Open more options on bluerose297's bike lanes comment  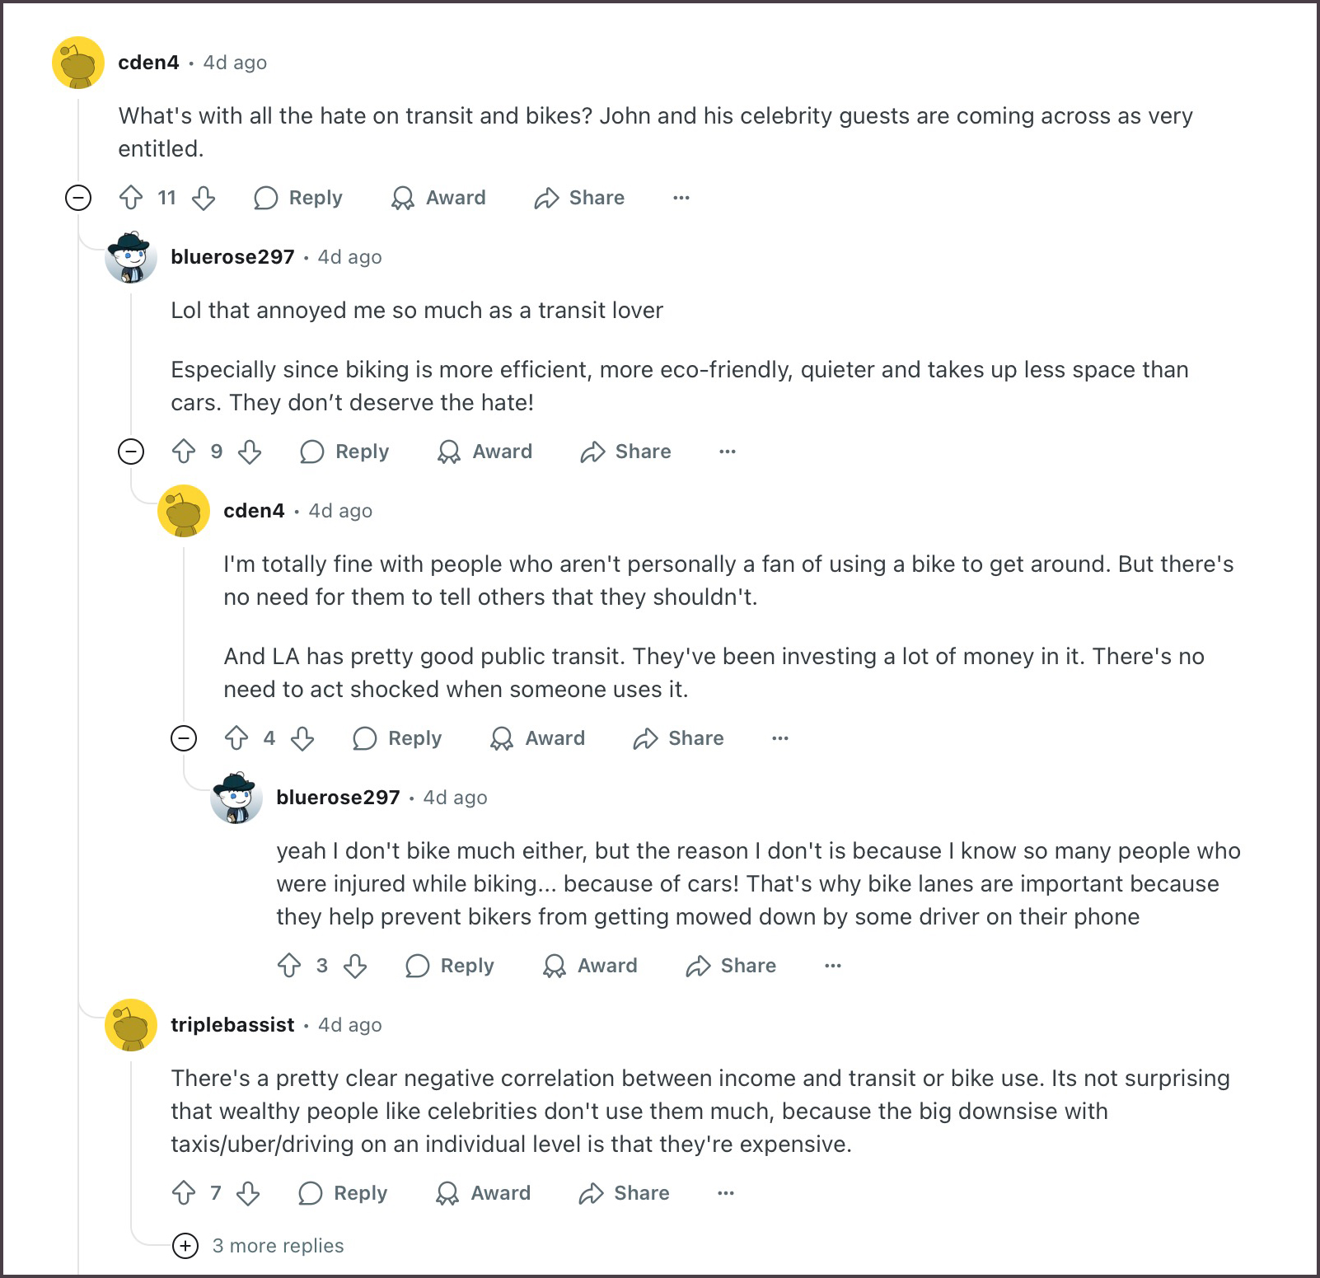pyautogui.click(x=833, y=966)
